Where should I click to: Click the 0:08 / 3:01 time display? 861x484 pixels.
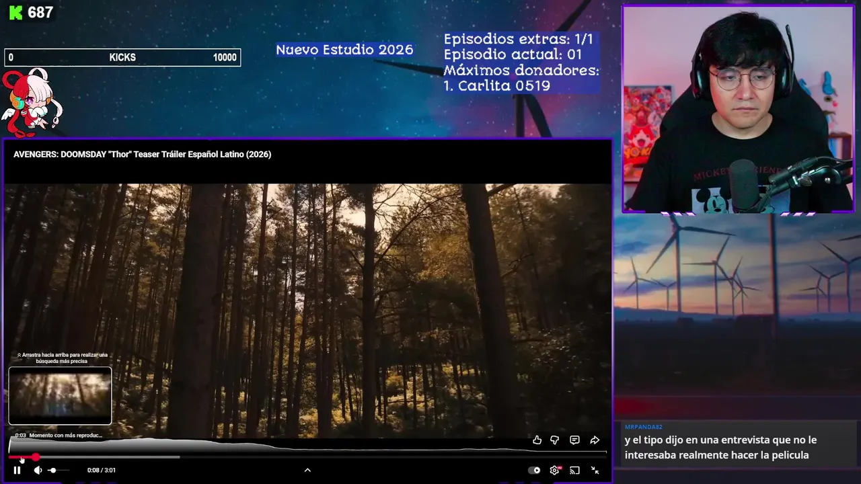(x=102, y=470)
